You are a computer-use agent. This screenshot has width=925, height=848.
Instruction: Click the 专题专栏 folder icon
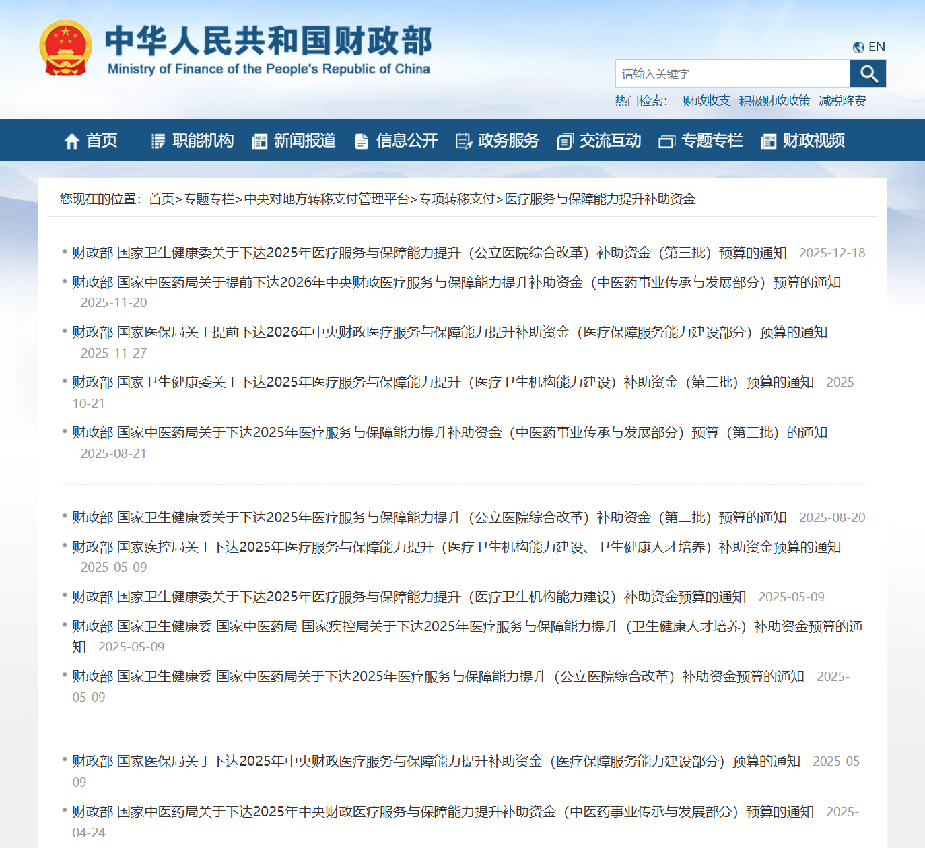666,141
